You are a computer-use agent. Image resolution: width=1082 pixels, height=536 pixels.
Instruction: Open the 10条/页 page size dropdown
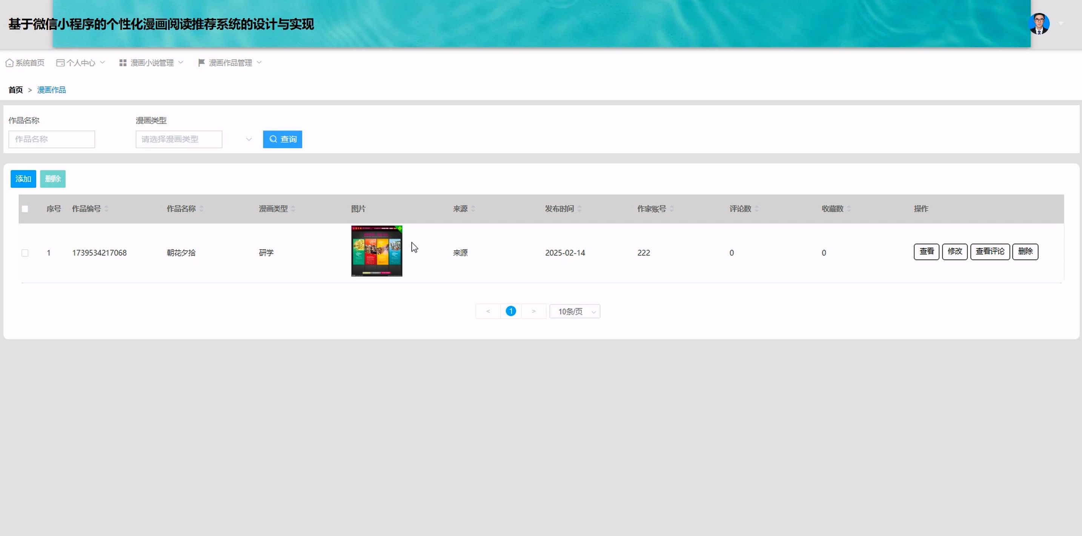[x=575, y=311]
